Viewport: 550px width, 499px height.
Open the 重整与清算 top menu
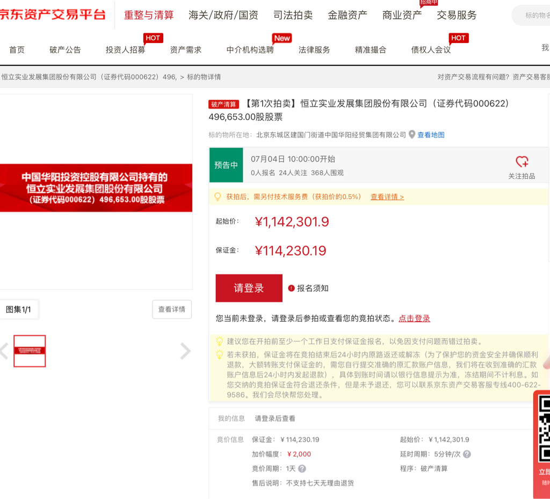coord(149,15)
